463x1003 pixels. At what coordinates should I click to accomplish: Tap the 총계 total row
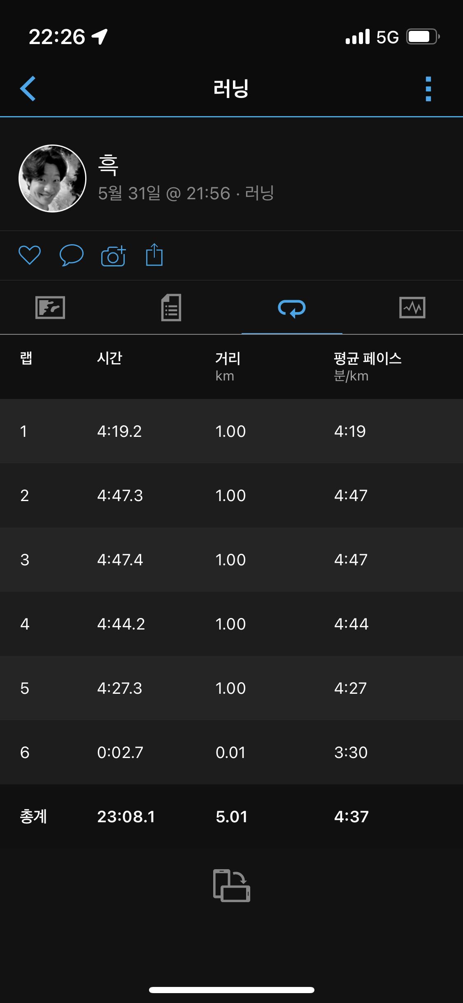231,816
